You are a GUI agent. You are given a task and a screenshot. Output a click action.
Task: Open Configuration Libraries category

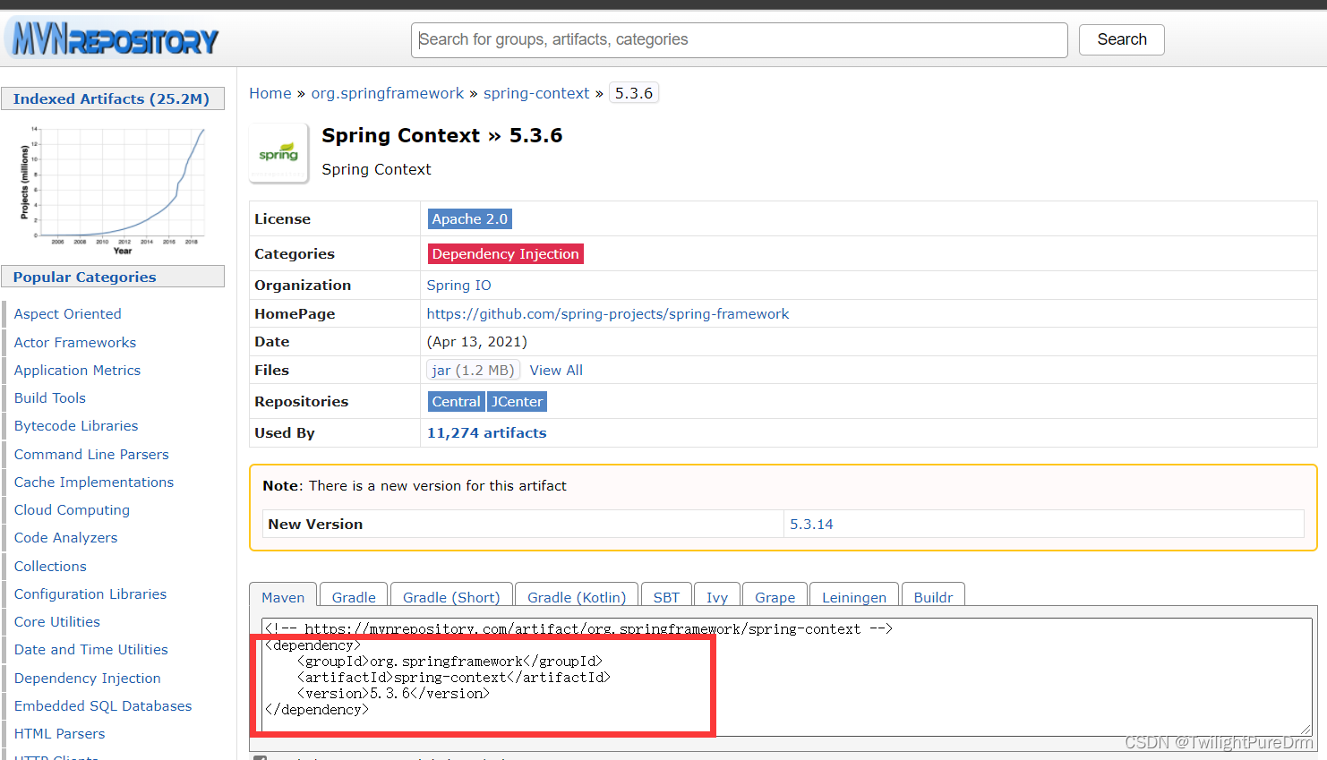(90, 594)
